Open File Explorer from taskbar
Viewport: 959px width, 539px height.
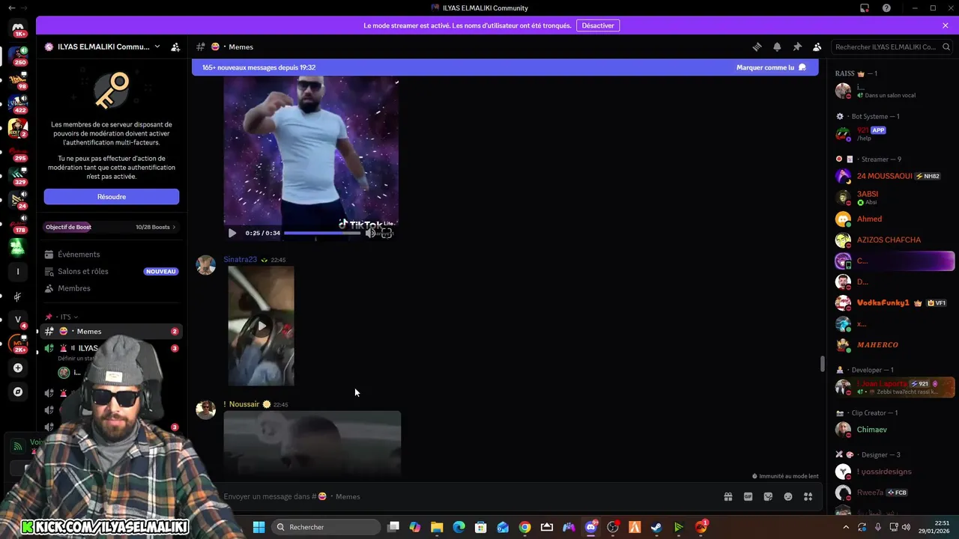click(x=437, y=527)
